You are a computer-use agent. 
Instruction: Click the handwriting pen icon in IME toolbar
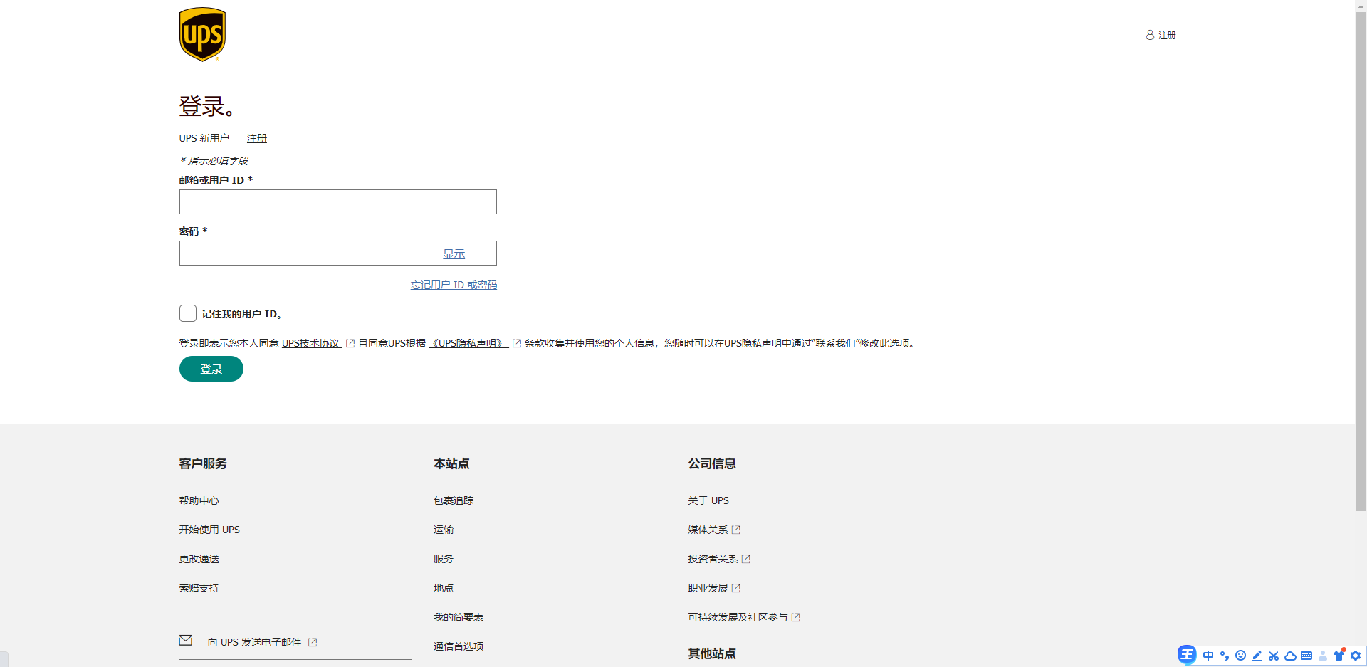click(x=1257, y=656)
